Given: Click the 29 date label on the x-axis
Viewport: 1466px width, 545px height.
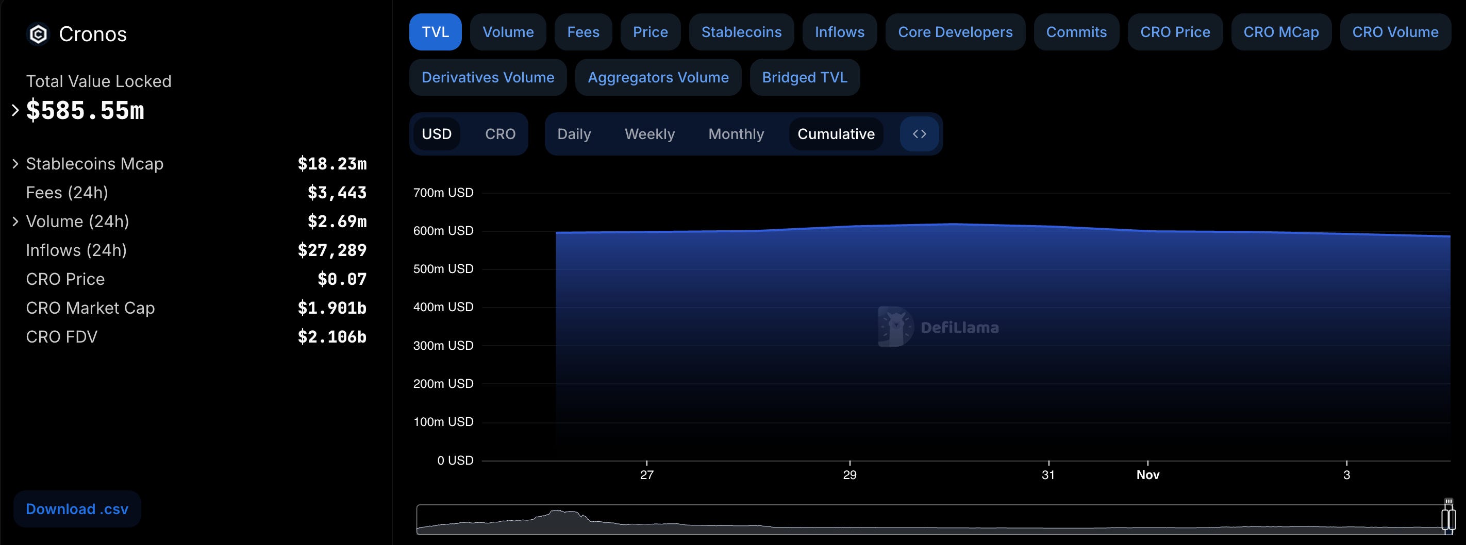Looking at the screenshot, I should [x=849, y=475].
